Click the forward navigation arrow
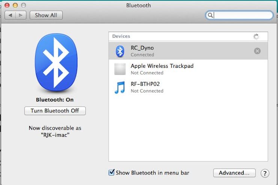This screenshot has height=185, width=278. [21, 15]
